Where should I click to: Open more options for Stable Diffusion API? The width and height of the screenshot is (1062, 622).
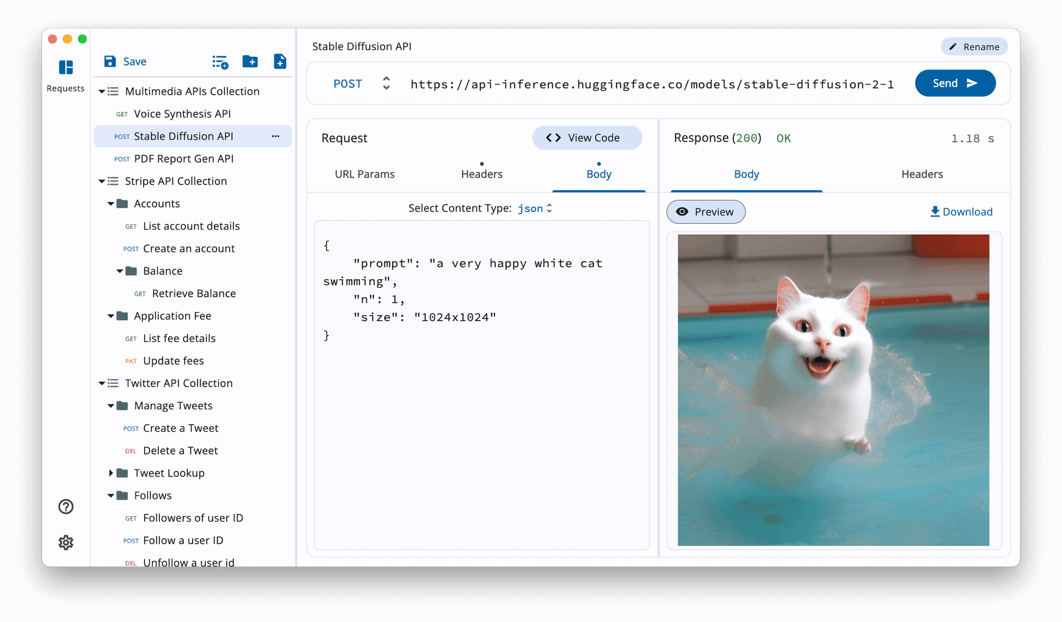275,136
